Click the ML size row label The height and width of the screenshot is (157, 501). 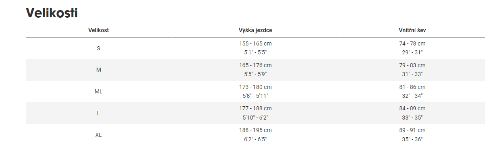(98, 91)
